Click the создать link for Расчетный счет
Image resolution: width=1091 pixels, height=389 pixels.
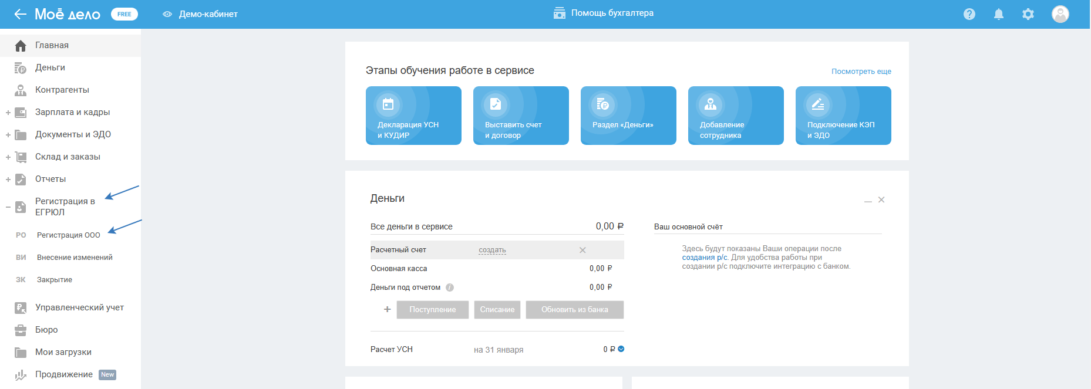(492, 250)
